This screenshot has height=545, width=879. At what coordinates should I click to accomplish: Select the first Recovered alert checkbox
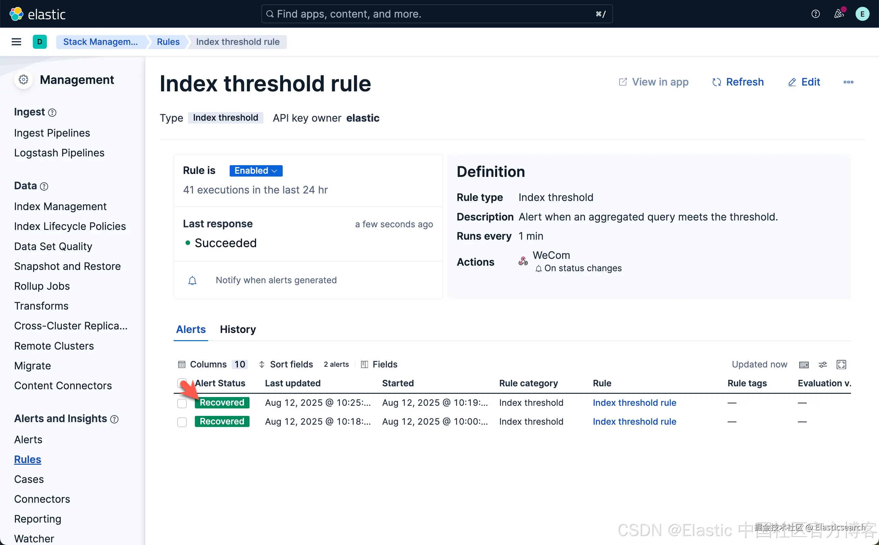[x=182, y=403]
